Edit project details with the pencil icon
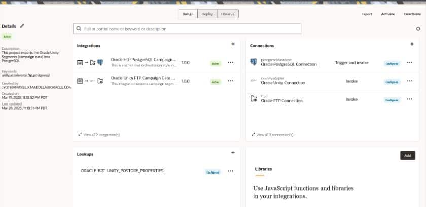The image size is (426, 207). point(22,26)
